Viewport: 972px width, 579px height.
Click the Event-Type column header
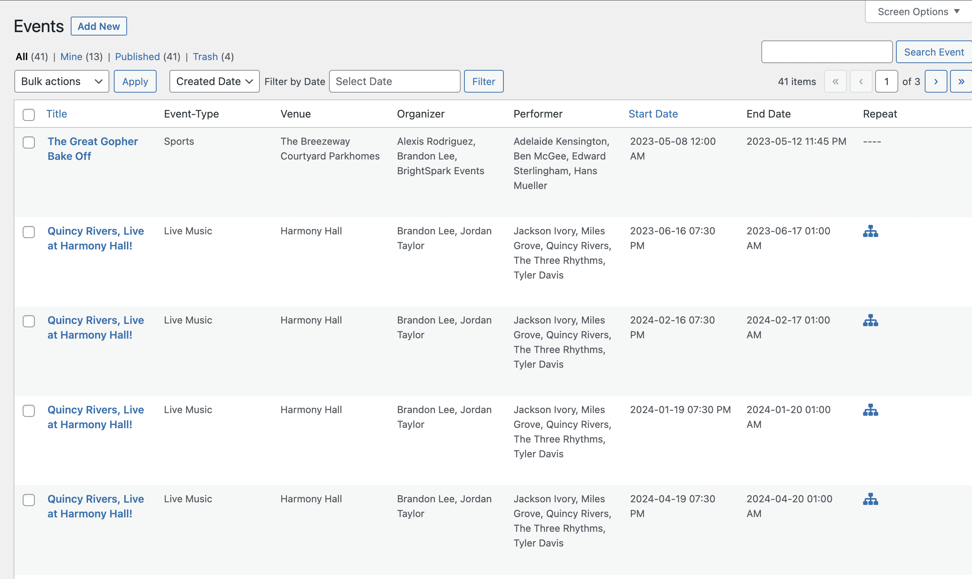191,113
